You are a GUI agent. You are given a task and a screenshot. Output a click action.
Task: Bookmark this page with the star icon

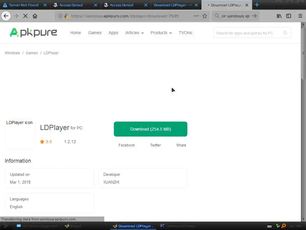tap(204, 16)
